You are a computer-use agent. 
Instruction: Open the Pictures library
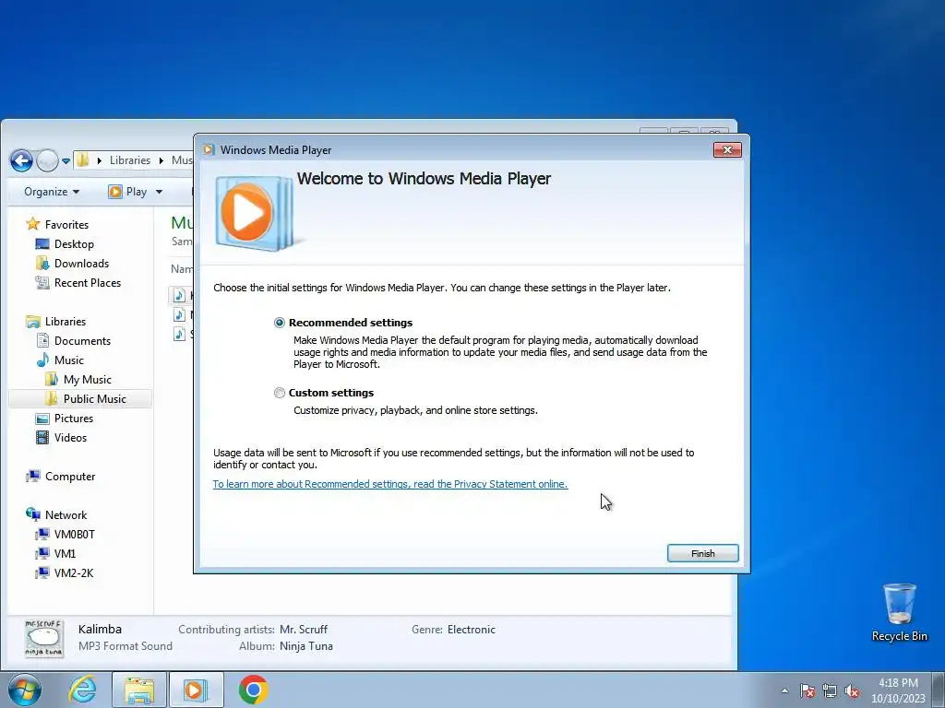point(74,418)
